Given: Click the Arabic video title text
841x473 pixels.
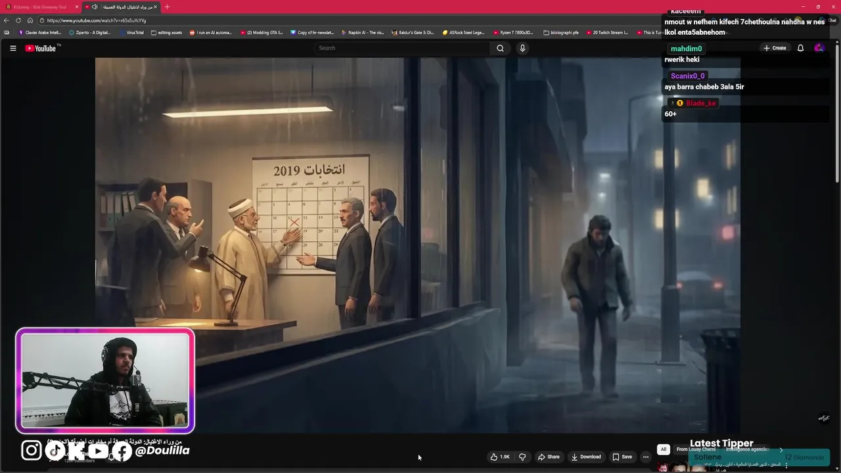Looking at the screenshot, I should (x=114, y=442).
